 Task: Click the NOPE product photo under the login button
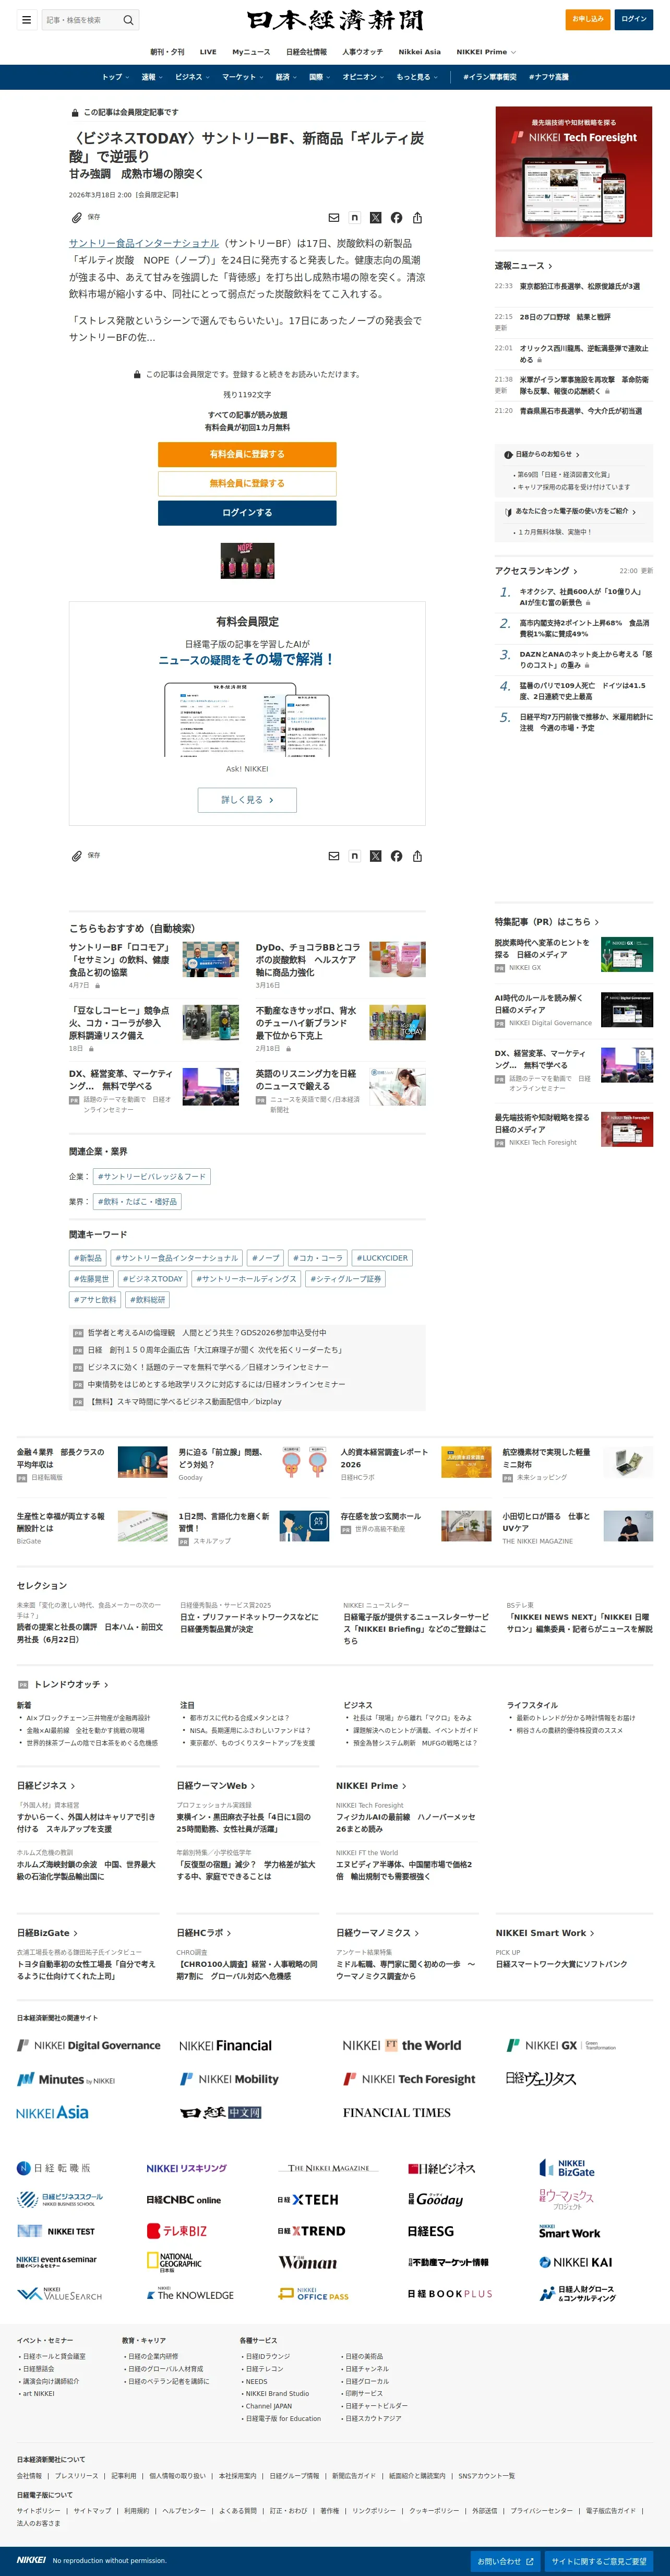pos(247,561)
